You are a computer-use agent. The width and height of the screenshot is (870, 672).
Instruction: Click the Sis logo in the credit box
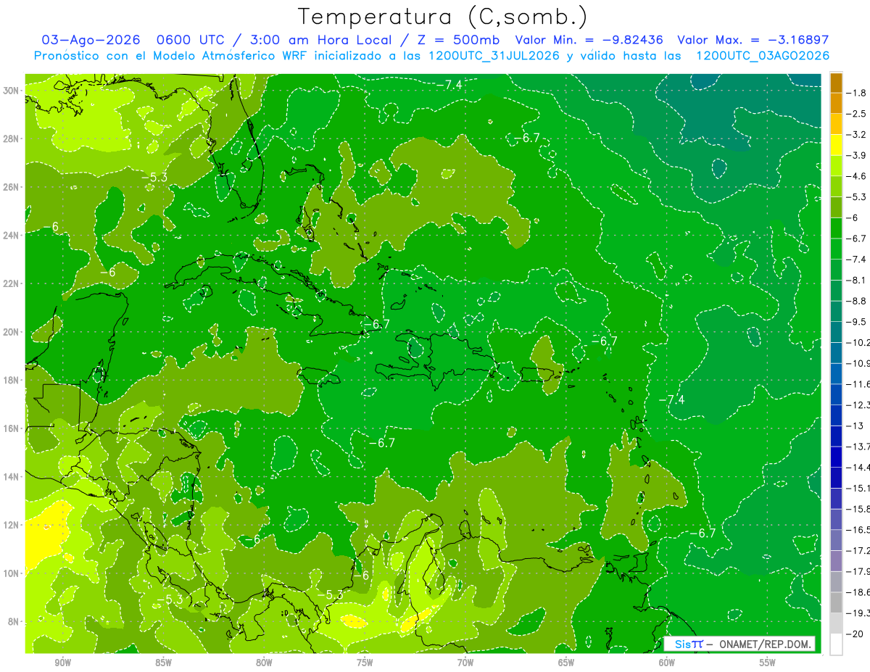pyautogui.click(x=689, y=644)
